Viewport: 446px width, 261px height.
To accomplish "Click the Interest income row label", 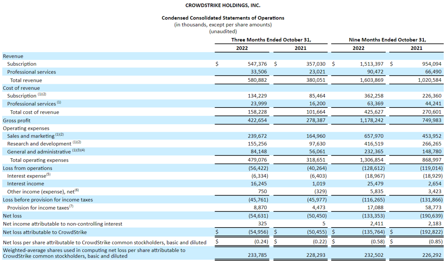I will click(x=26, y=184).
